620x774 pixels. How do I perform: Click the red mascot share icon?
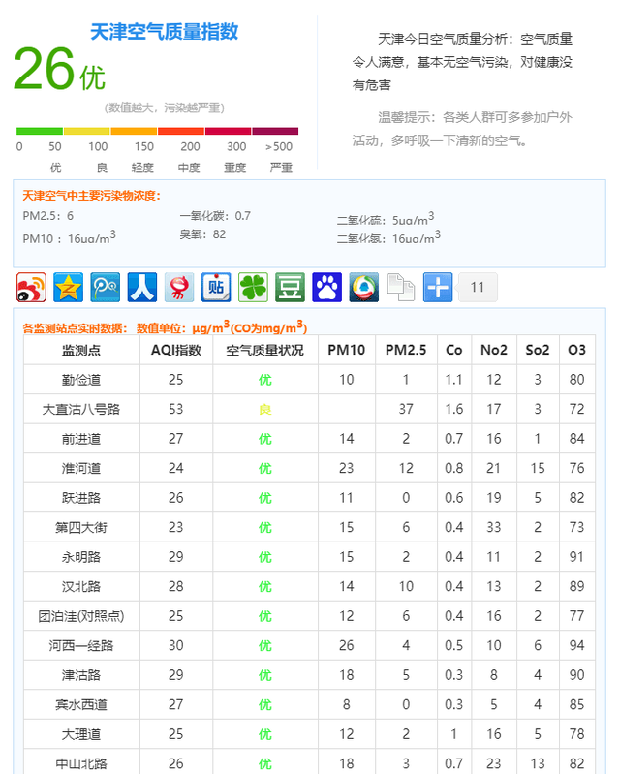coord(179,288)
